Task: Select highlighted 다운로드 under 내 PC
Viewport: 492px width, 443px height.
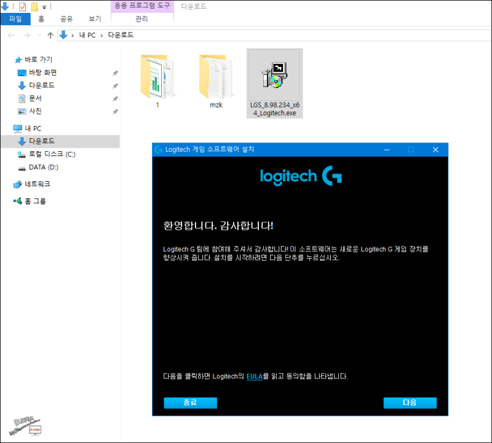Action: pyautogui.click(x=60, y=141)
